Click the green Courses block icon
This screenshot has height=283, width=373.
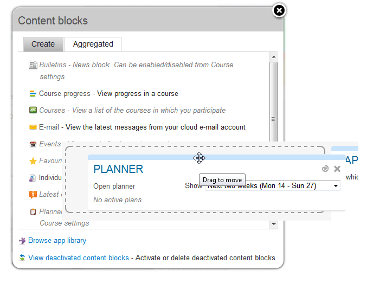tap(33, 110)
